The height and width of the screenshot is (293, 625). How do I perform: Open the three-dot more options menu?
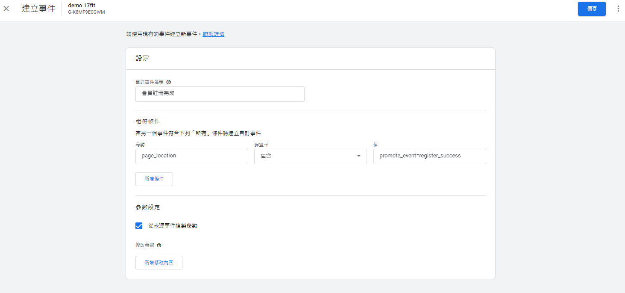click(618, 9)
